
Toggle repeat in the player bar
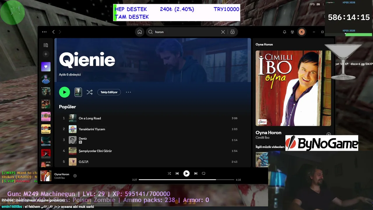pos(204,174)
